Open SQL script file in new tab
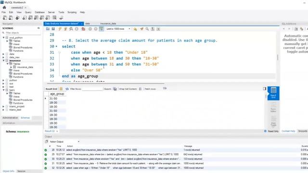 pyautogui.click(x=11, y=18)
